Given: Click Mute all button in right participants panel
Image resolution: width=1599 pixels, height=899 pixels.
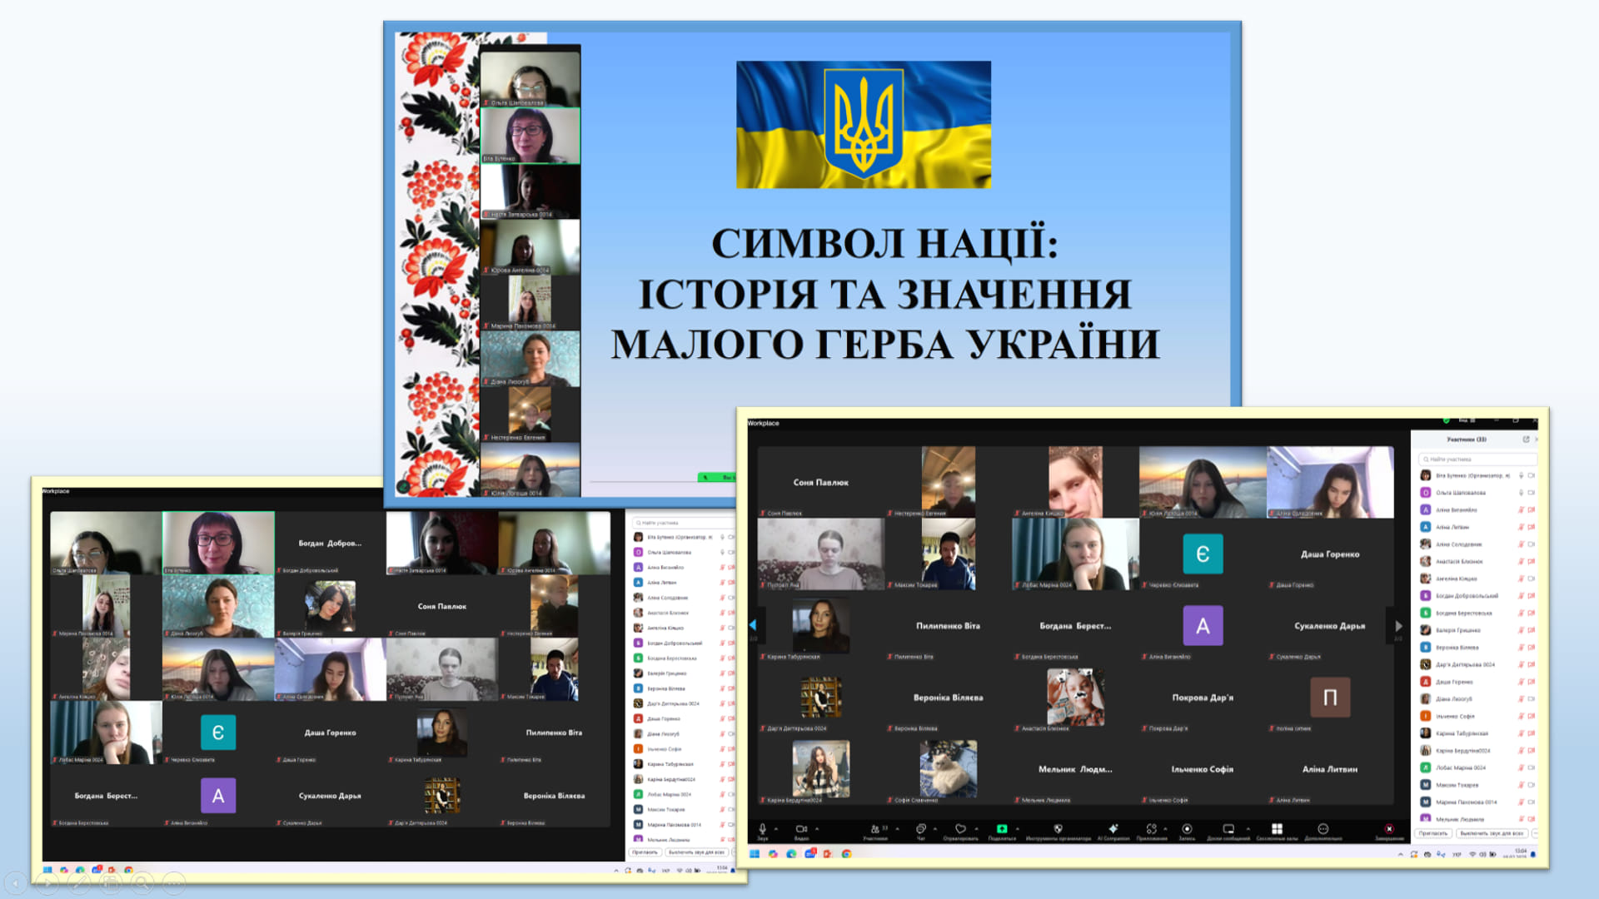Looking at the screenshot, I should 1491,833.
